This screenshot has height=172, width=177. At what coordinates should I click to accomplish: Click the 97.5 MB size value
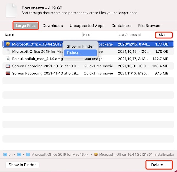tap(161, 73)
